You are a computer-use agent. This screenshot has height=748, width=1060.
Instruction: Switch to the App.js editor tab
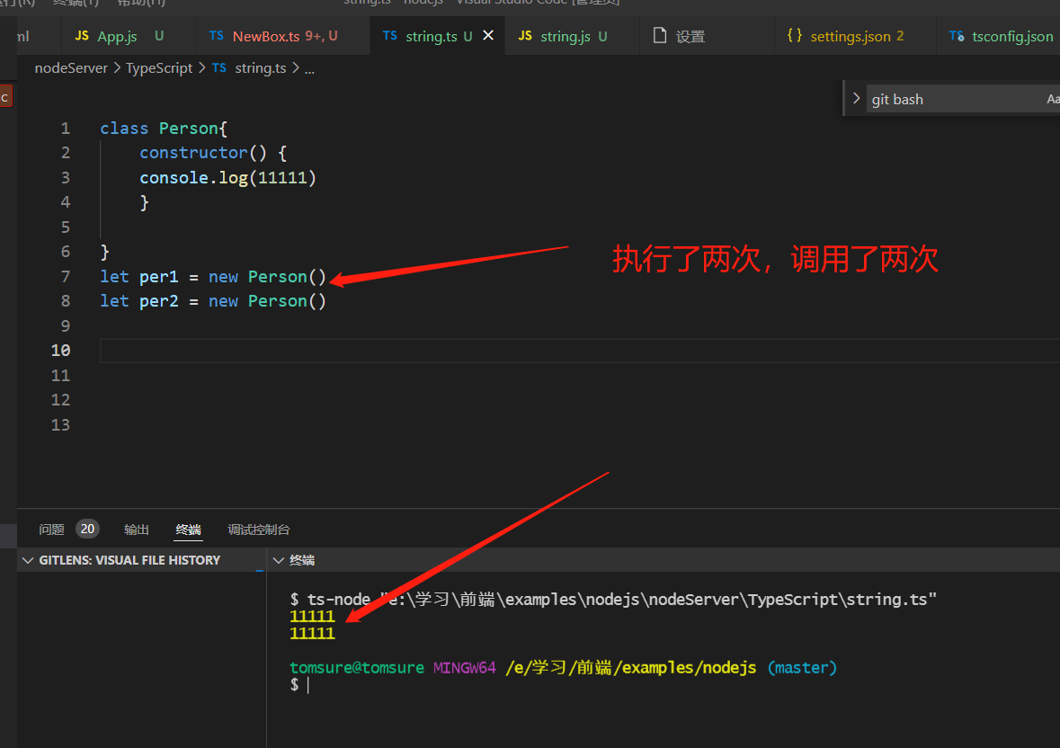pyautogui.click(x=129, y=36)
